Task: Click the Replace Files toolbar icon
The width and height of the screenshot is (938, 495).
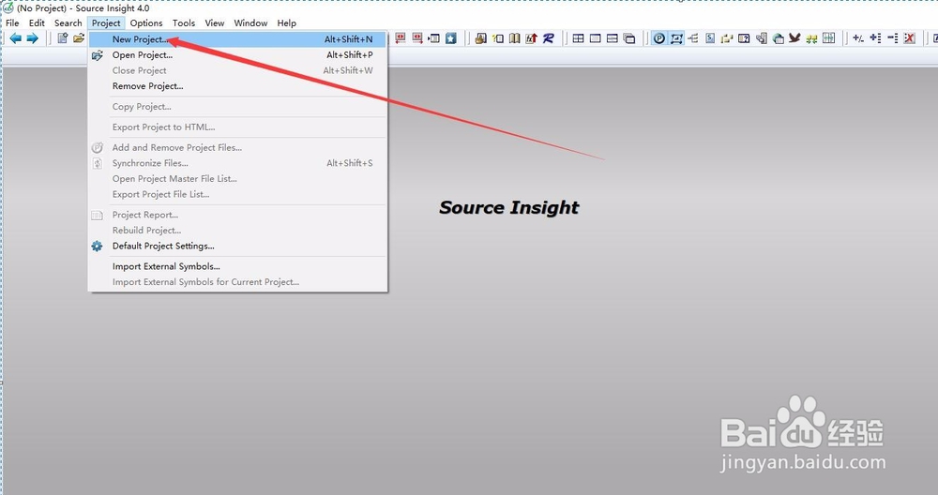Action: coord(401,38)
